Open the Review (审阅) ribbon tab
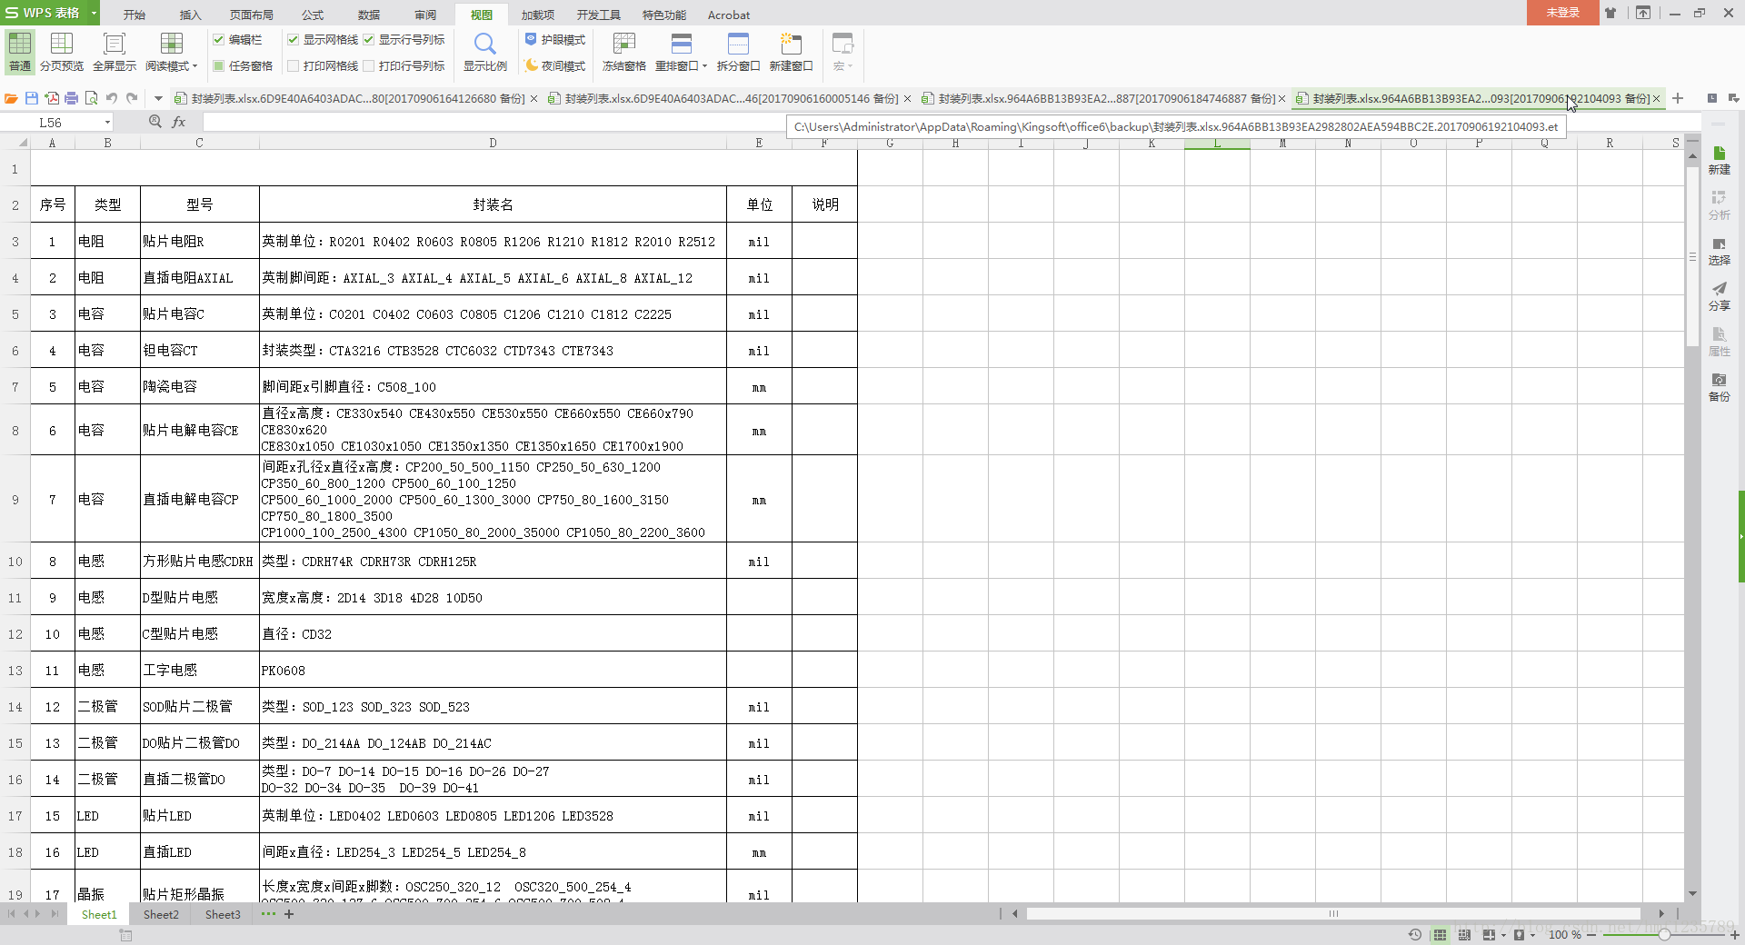1745x945 pixels. [425, 15]
